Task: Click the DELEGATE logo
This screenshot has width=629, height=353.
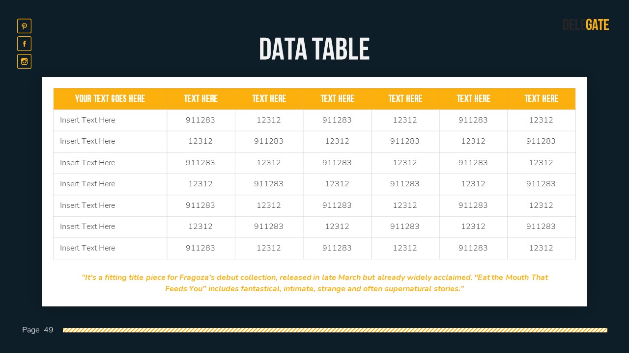Action: click(585, 25)
